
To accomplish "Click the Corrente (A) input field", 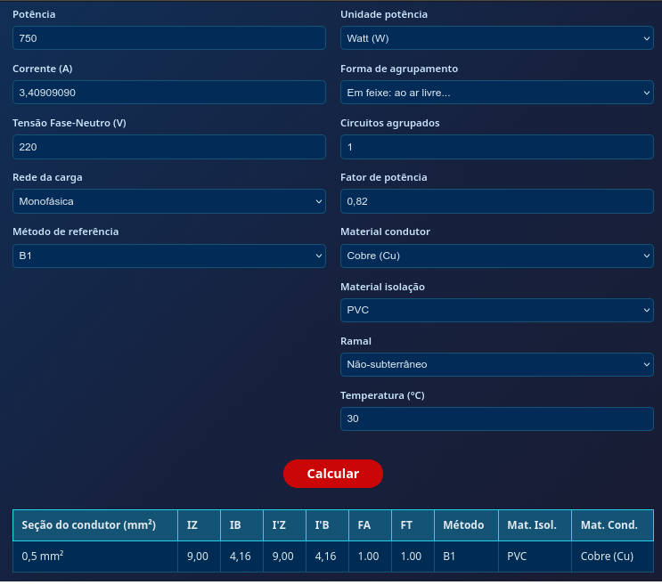I will (169, 93).
